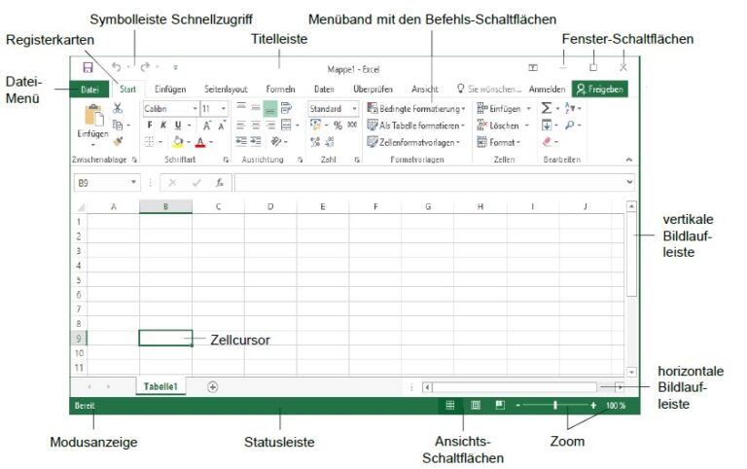Click the Undo arrow icon
Image resolution: width=747 pixels, height=469 pixels.
click(117, 67)
